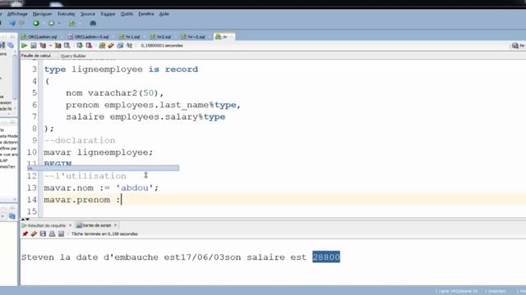Click the Explain Plan icon
This screenshot has width=526, height=295.
click(x=43, y=46)
